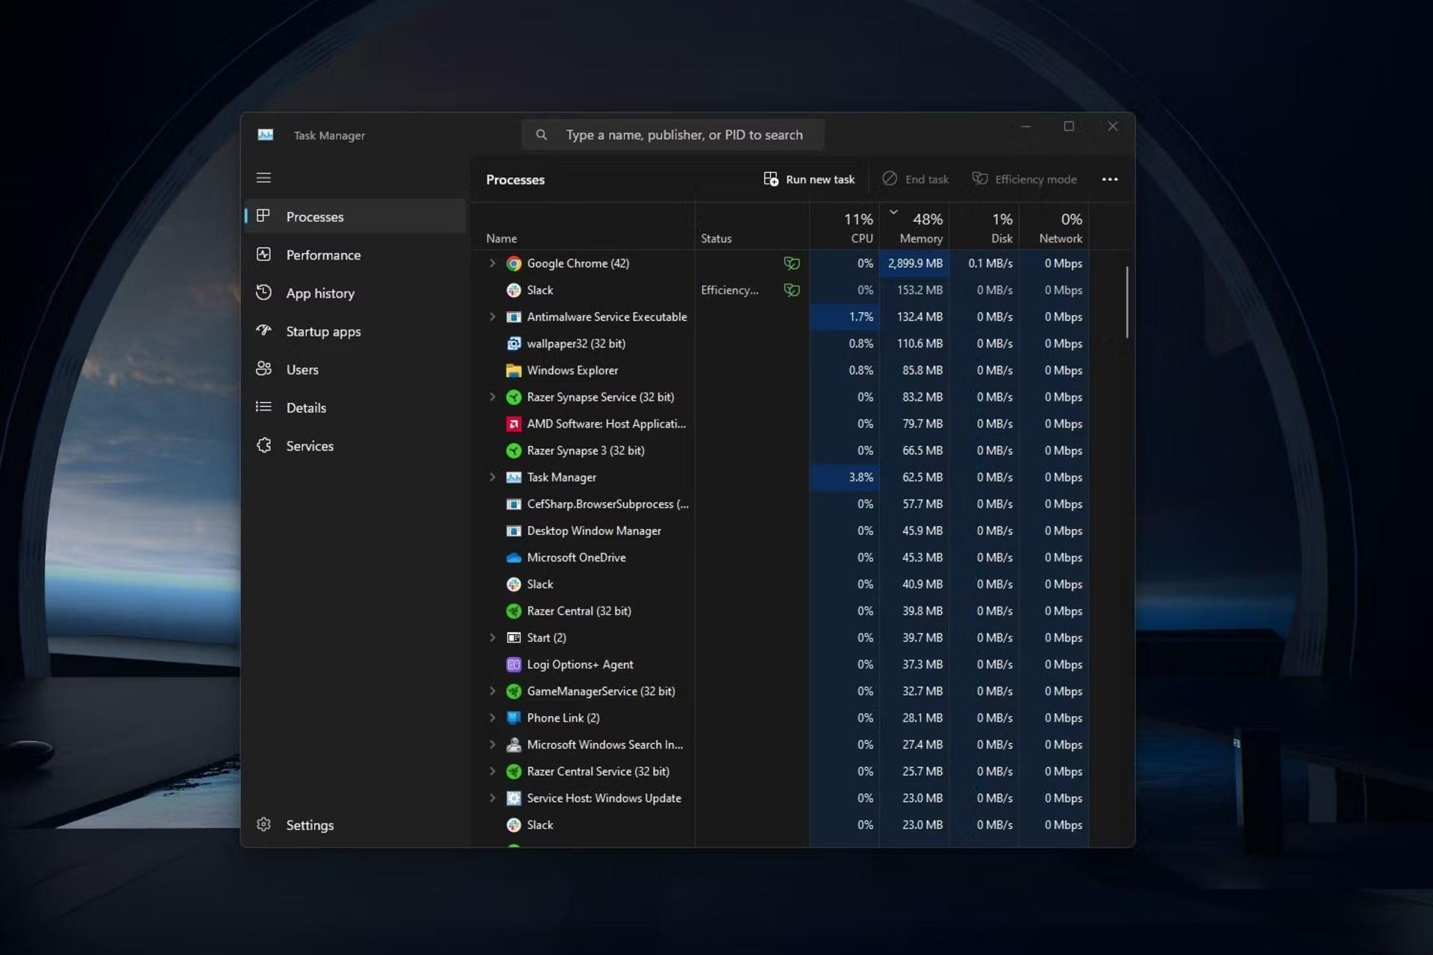
Task: Open the Users page icon
Action: click(x=263, y=369)
